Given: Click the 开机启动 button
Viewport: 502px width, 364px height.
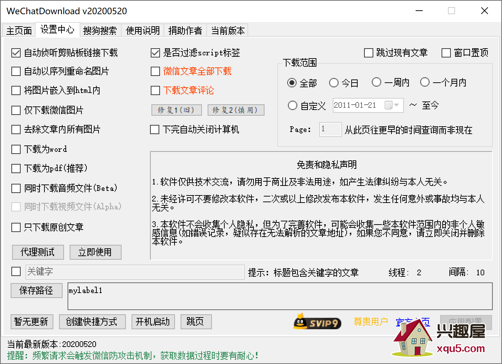Looking at the screenshot, I should click(153, 322).
